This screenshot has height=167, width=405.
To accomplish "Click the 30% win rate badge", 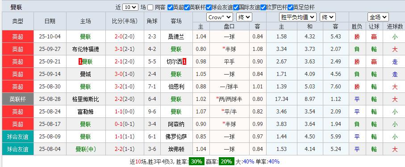I will (x=197, y=162).
